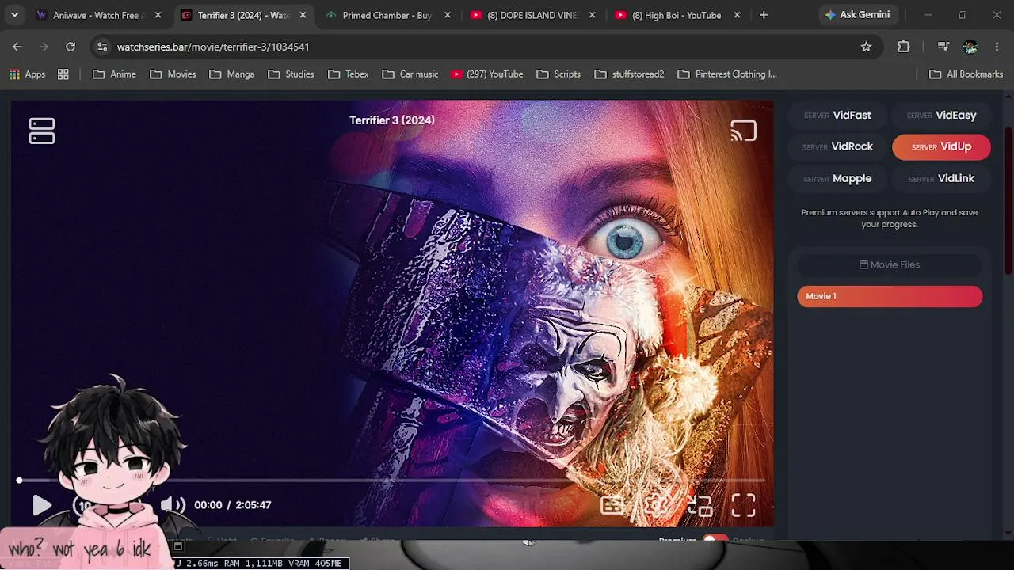Click the video progress bar
Viewport: 1014px width, 570px height.
[x=392, y=480]
